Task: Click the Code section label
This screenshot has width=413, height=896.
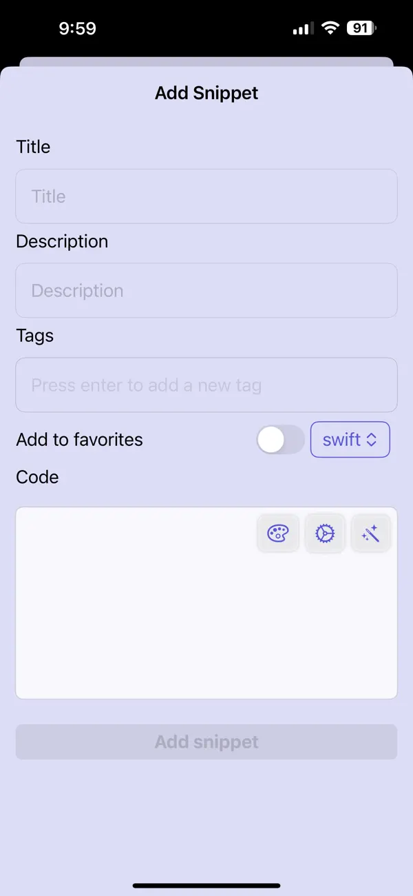Action: [x=37, y=476]
